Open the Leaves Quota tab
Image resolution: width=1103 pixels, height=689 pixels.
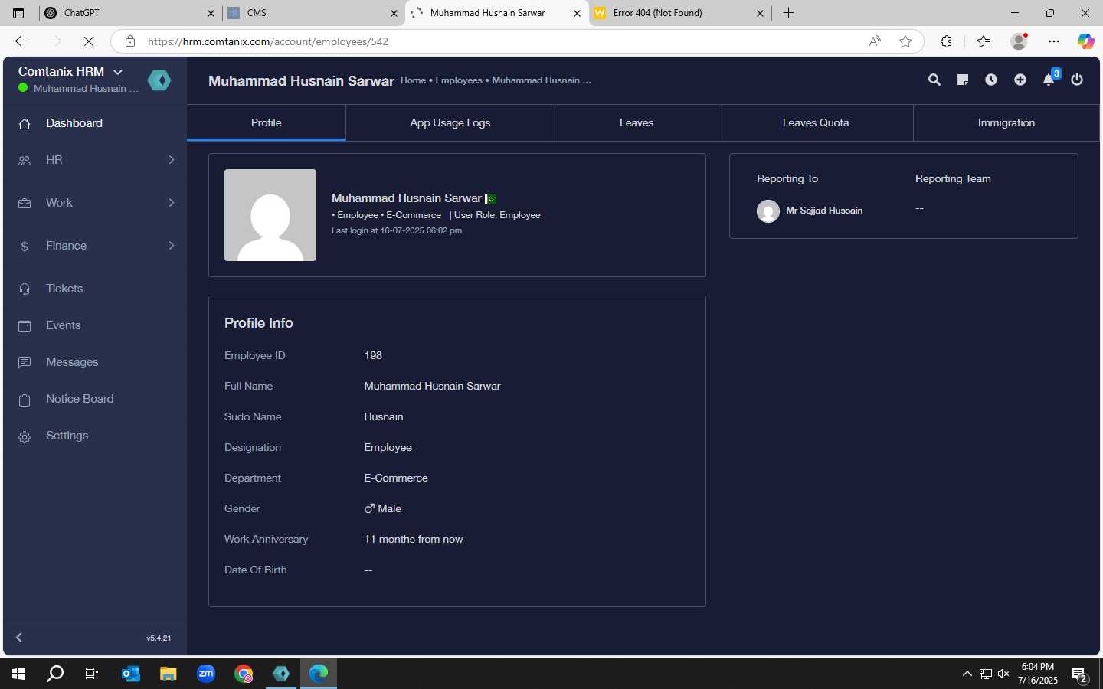click(816, 122)
